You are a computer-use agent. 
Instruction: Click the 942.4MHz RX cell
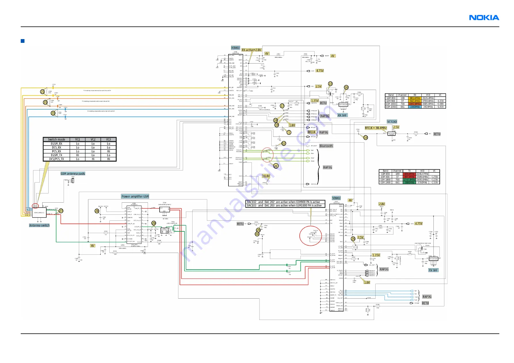[x=415, y=101]
